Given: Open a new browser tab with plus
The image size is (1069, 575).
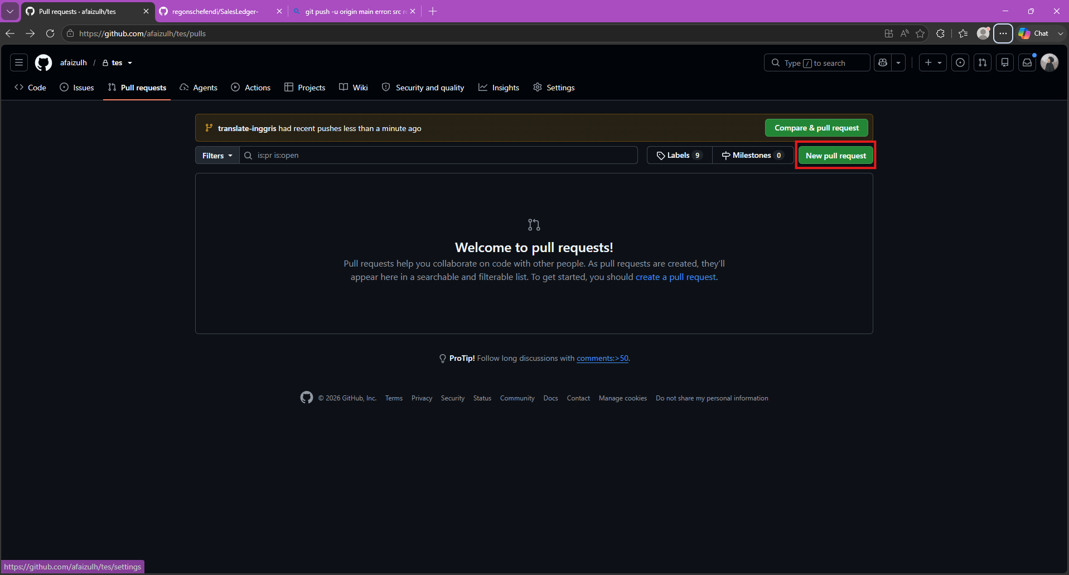Looking at the screenshot, I should tap(433, 11).
